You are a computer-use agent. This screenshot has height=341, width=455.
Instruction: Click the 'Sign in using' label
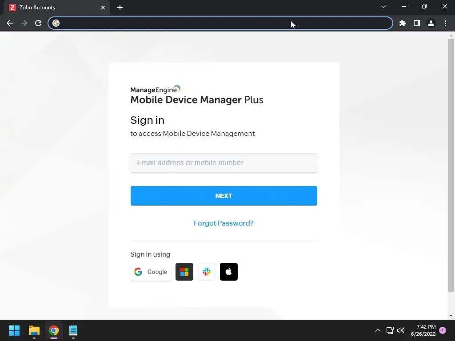(150, 254)
